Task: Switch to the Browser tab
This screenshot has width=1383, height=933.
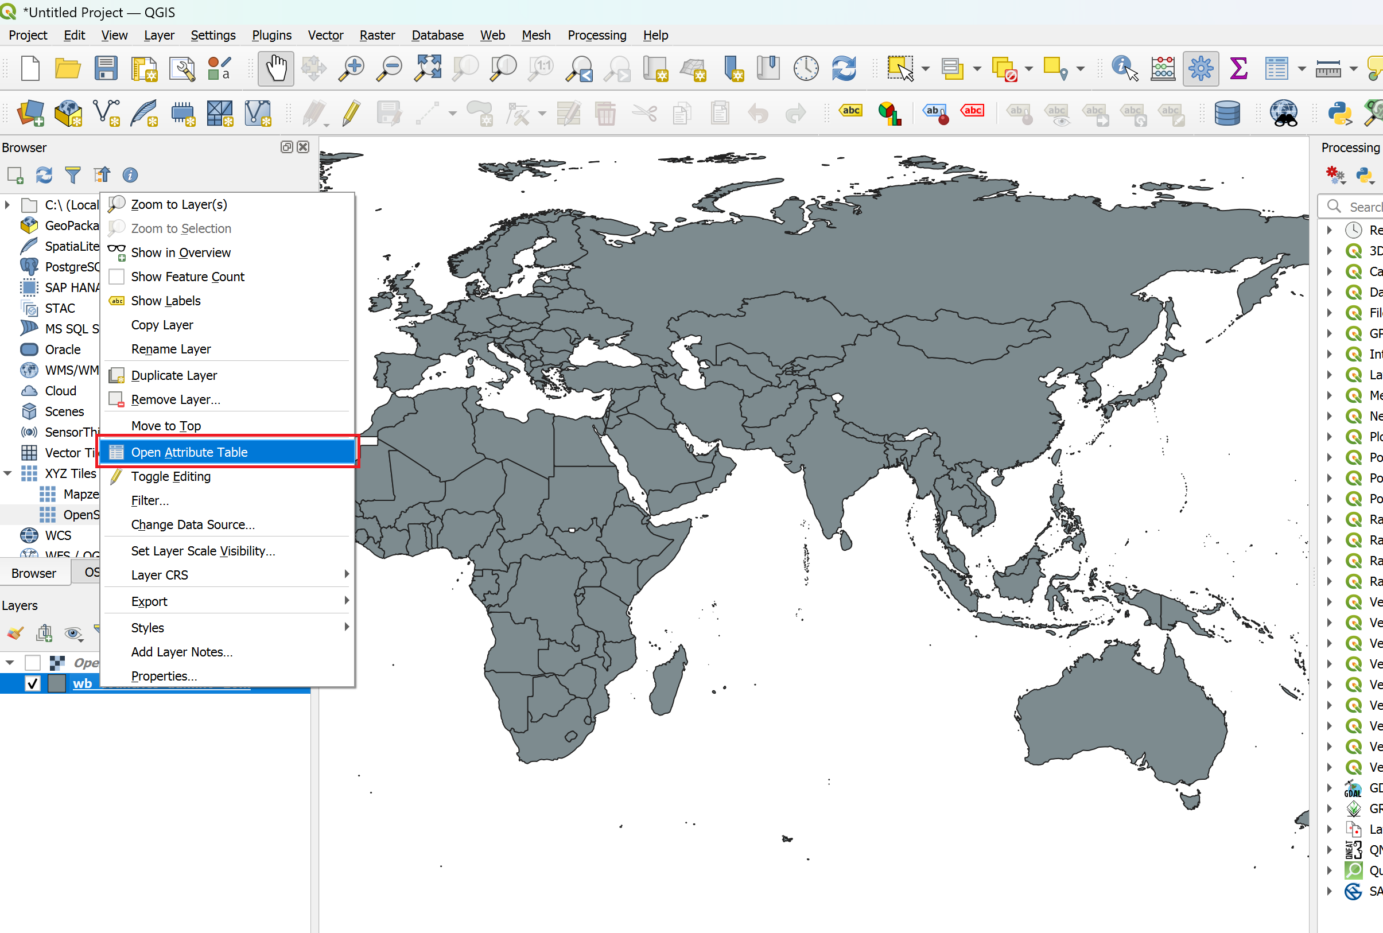Action: 33,573
